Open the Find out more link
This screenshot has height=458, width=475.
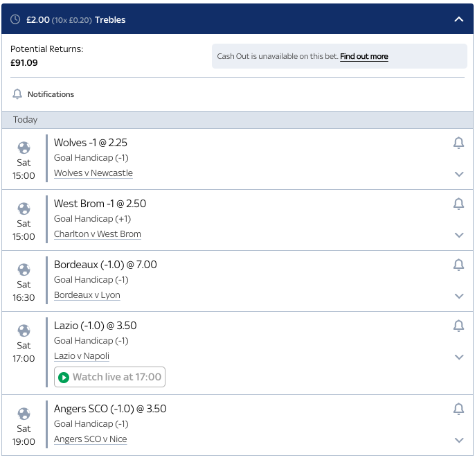364,56
